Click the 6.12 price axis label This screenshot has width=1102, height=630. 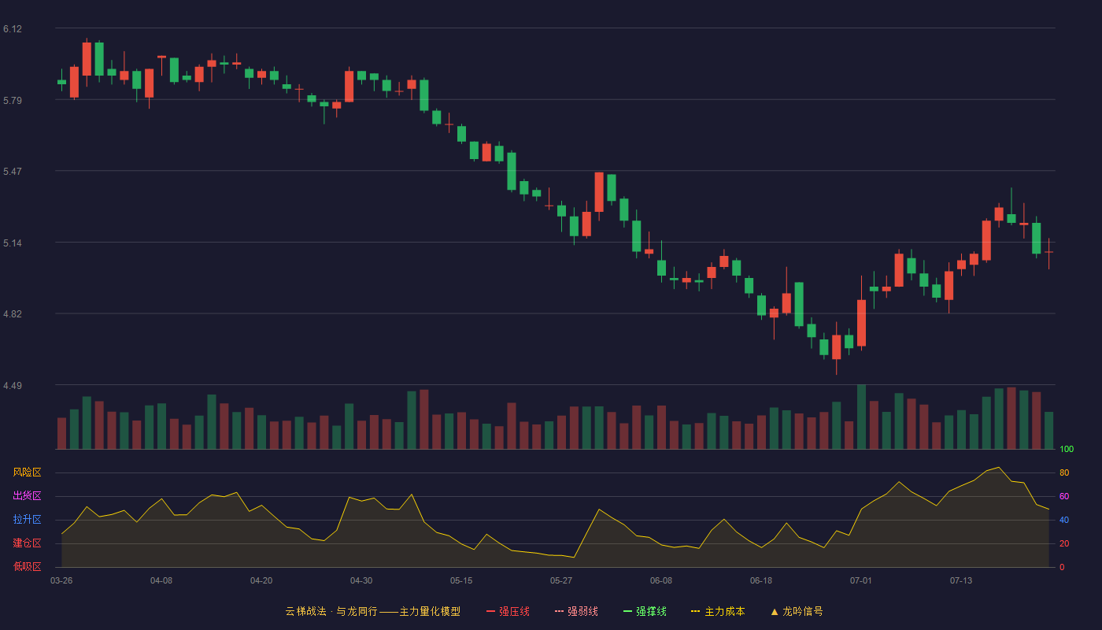coord(13,29)
